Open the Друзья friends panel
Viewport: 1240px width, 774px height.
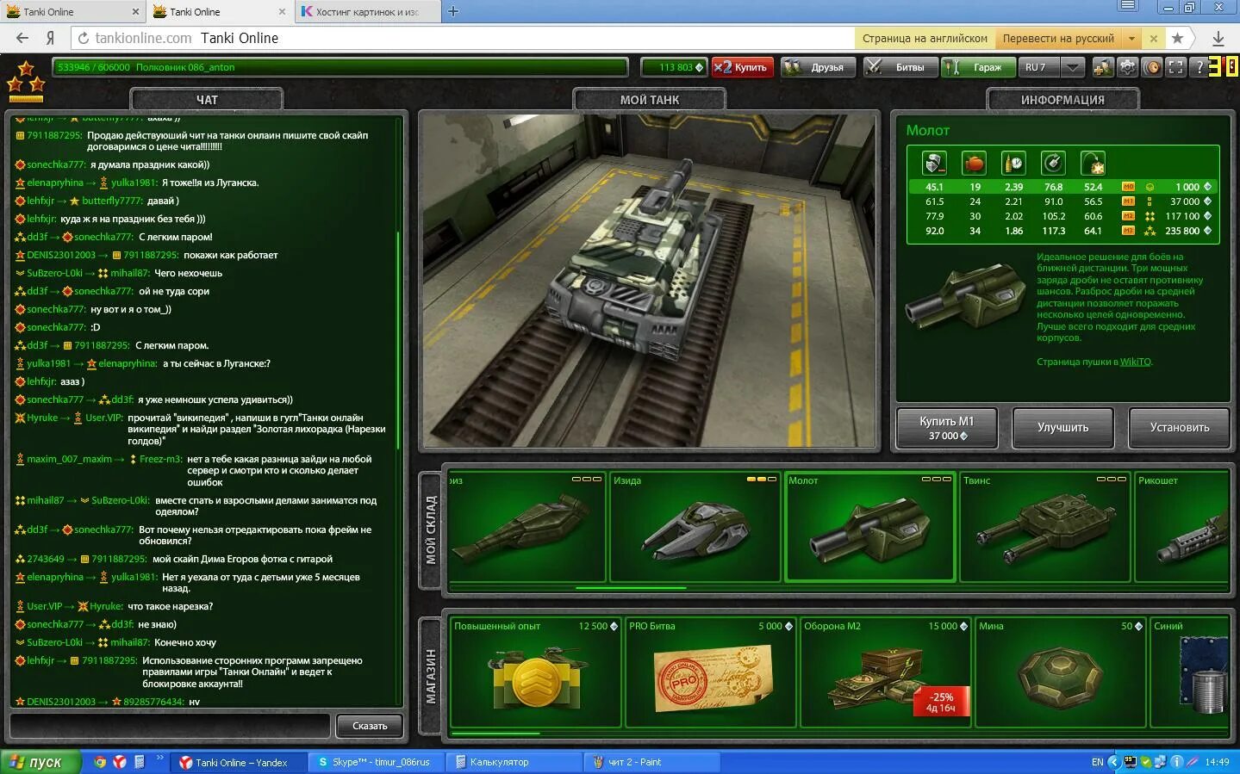click(818, 67)
